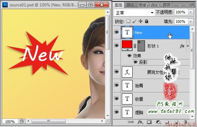This screenshot has width=197, height=127.
Task: Hide the 展现女性 warped text layer
Action: pos(116,72)
